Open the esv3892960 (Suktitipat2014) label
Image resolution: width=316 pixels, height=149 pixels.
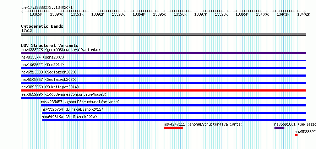pyautogui.click(x=50, y=87)
